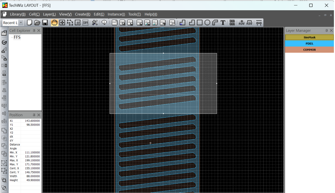The width and height of the screenshot is (335, 193).
Task: Select the Text tool
Action: (x=223, y=23)
